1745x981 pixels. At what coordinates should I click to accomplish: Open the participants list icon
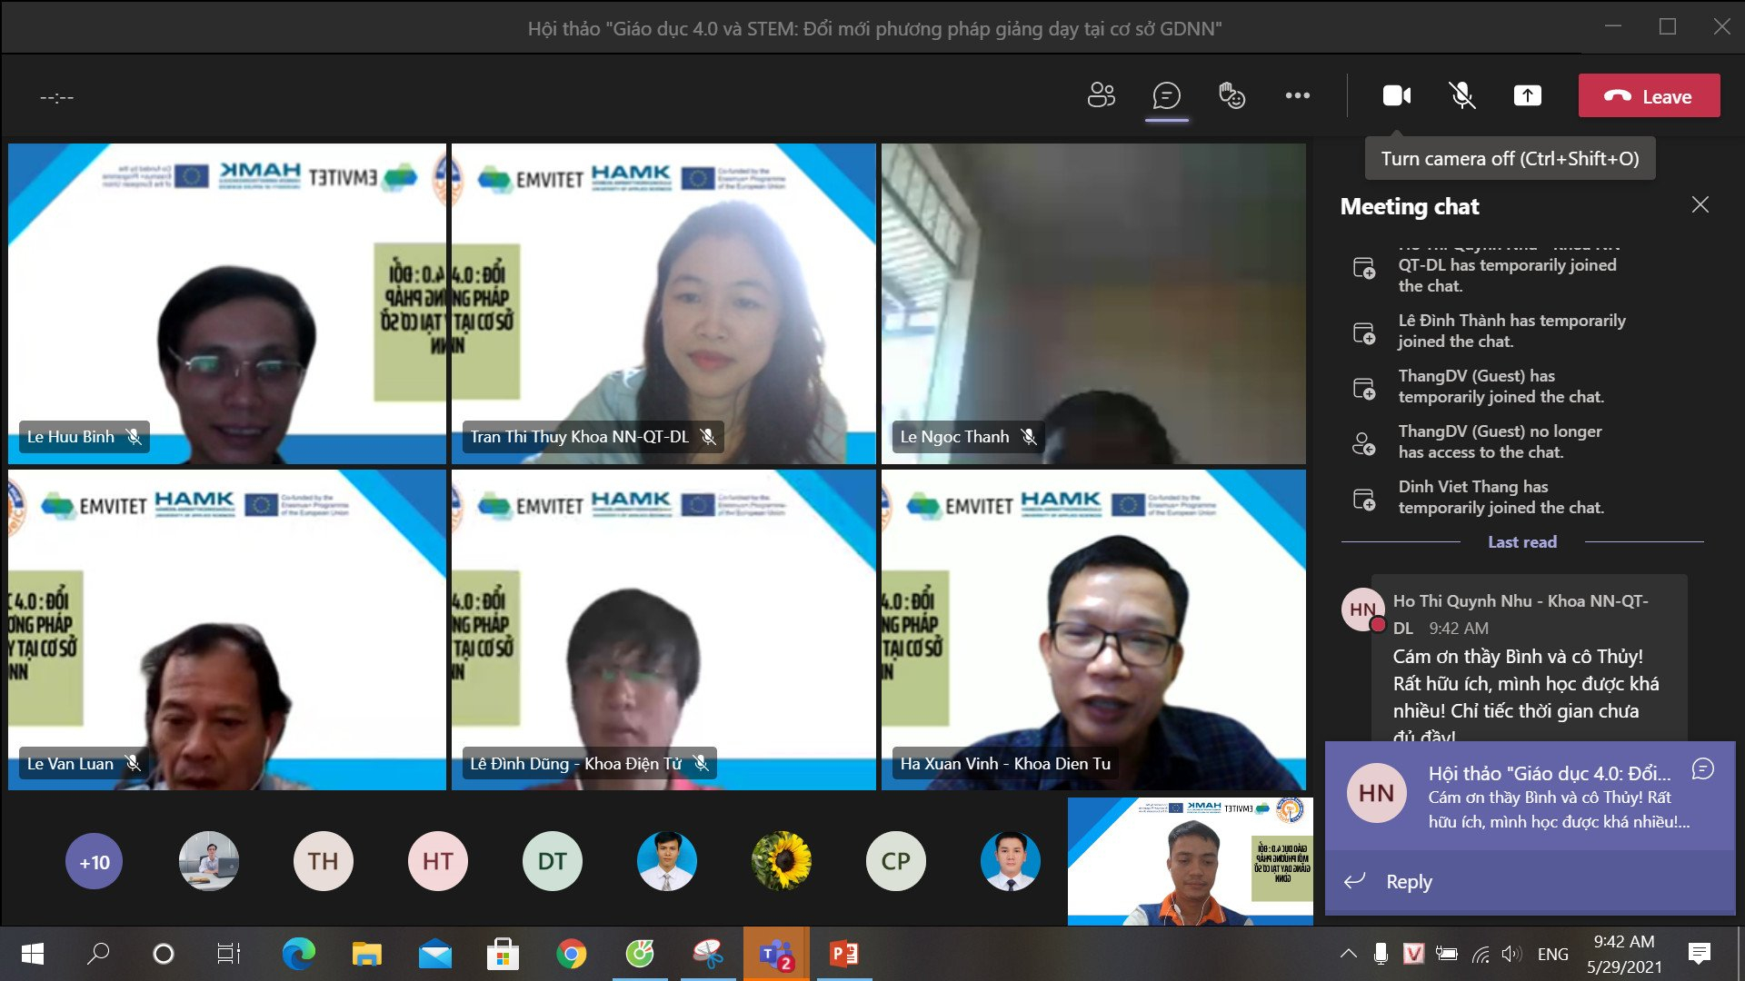coord(1101,95)
